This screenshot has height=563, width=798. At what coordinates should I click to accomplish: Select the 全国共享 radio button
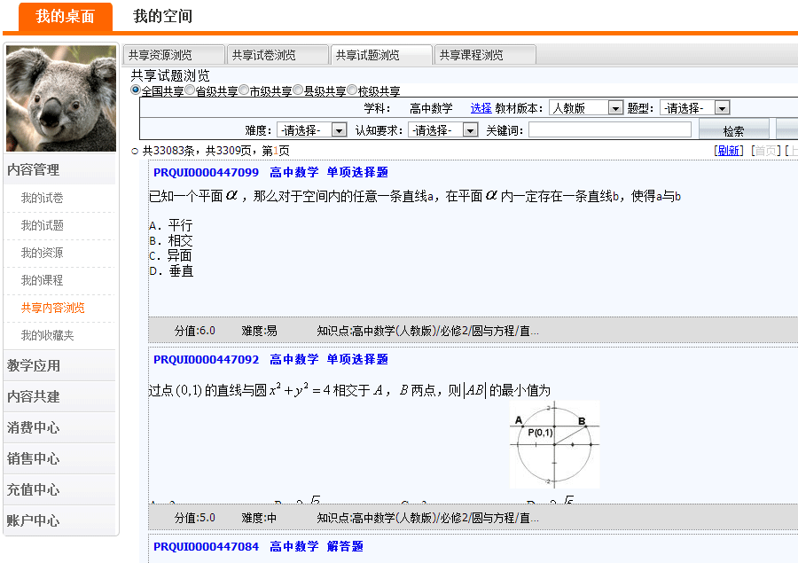(x=136, y=90)
